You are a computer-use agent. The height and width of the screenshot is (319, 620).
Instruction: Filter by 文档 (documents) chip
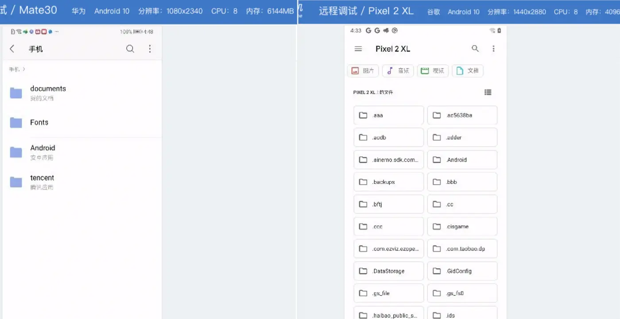[468, 71]
